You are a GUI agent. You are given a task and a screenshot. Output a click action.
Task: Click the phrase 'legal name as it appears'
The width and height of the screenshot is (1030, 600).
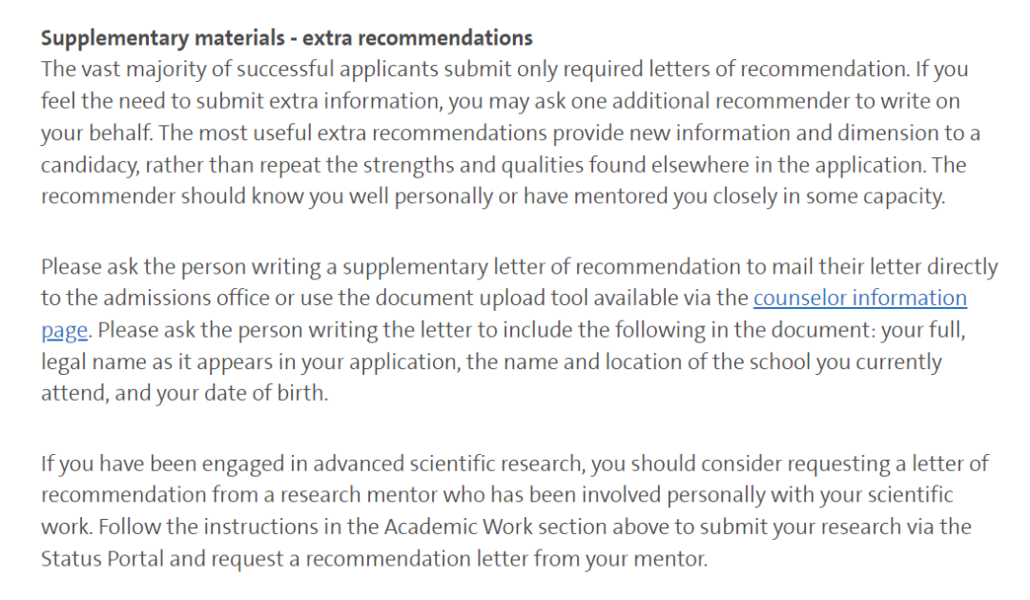pos(153,362)
